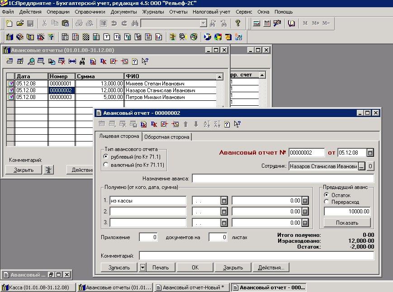Click the New document icon in main toolbar
The image size is (393, 292).
pos(9,24)
